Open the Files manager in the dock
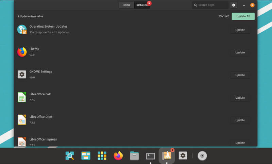This screenshot has height=164, width=272. [x=134, y=155]
